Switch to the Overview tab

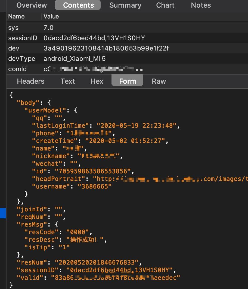coord(32,5)
